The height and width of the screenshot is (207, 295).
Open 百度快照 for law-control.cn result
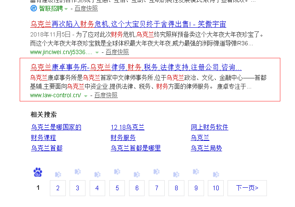click(106, 95)
